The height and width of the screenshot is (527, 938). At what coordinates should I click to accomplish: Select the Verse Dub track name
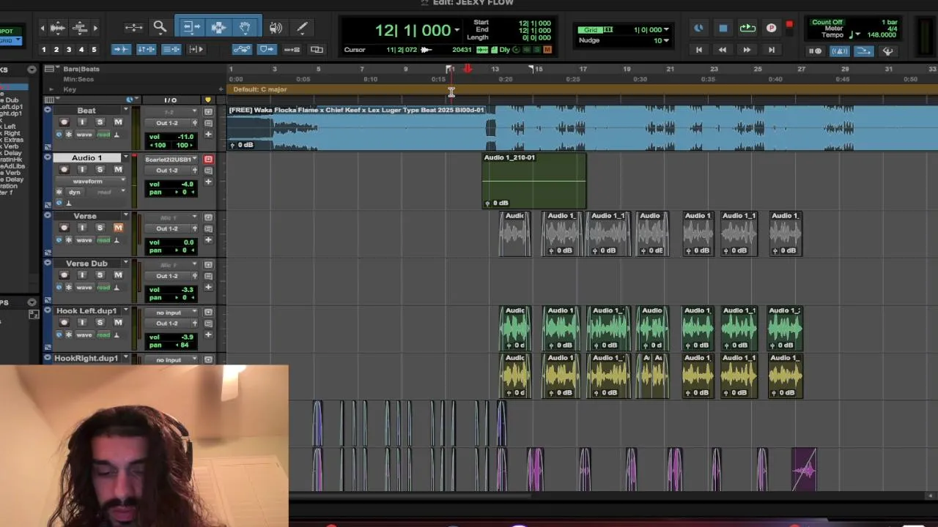86,263
